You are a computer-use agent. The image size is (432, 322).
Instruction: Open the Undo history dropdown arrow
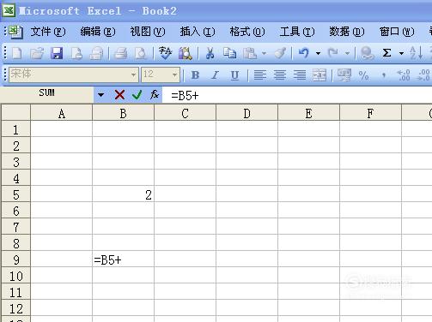tap(318, 53)
